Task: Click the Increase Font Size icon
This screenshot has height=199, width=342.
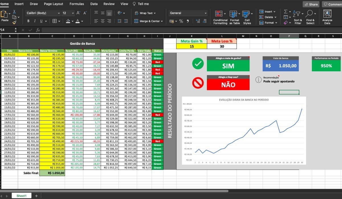Action: click(78, 13)
